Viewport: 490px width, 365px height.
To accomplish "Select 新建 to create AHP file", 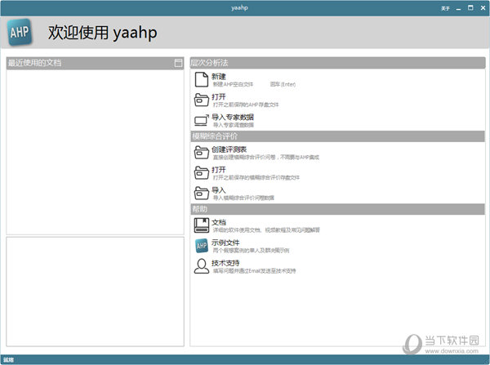I will tap(218, 76).
